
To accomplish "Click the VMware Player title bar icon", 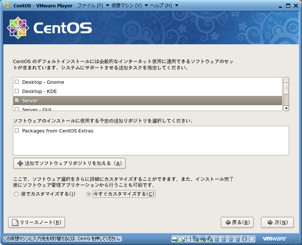I will pos(6,6).
